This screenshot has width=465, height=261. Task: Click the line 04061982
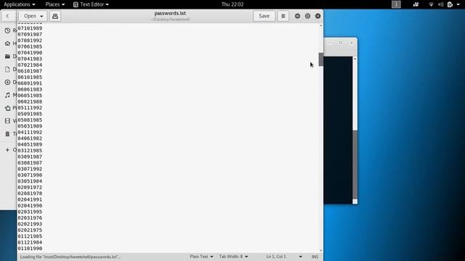point(30,138)
